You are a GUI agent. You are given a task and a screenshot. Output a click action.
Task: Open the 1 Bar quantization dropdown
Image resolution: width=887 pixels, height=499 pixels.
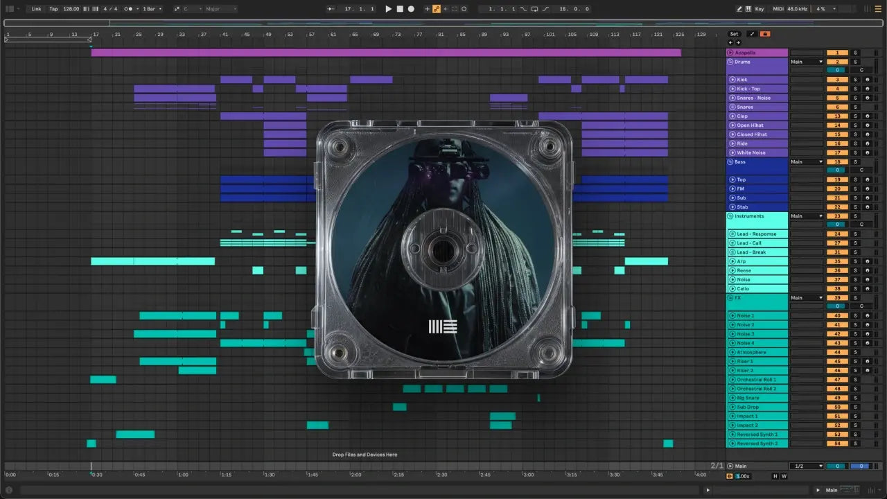coord(152,9)
